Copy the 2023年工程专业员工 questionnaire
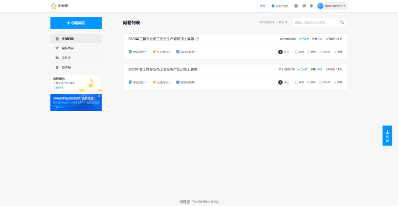The height and width of the screenshot is (206, 398). pos(300,52)
